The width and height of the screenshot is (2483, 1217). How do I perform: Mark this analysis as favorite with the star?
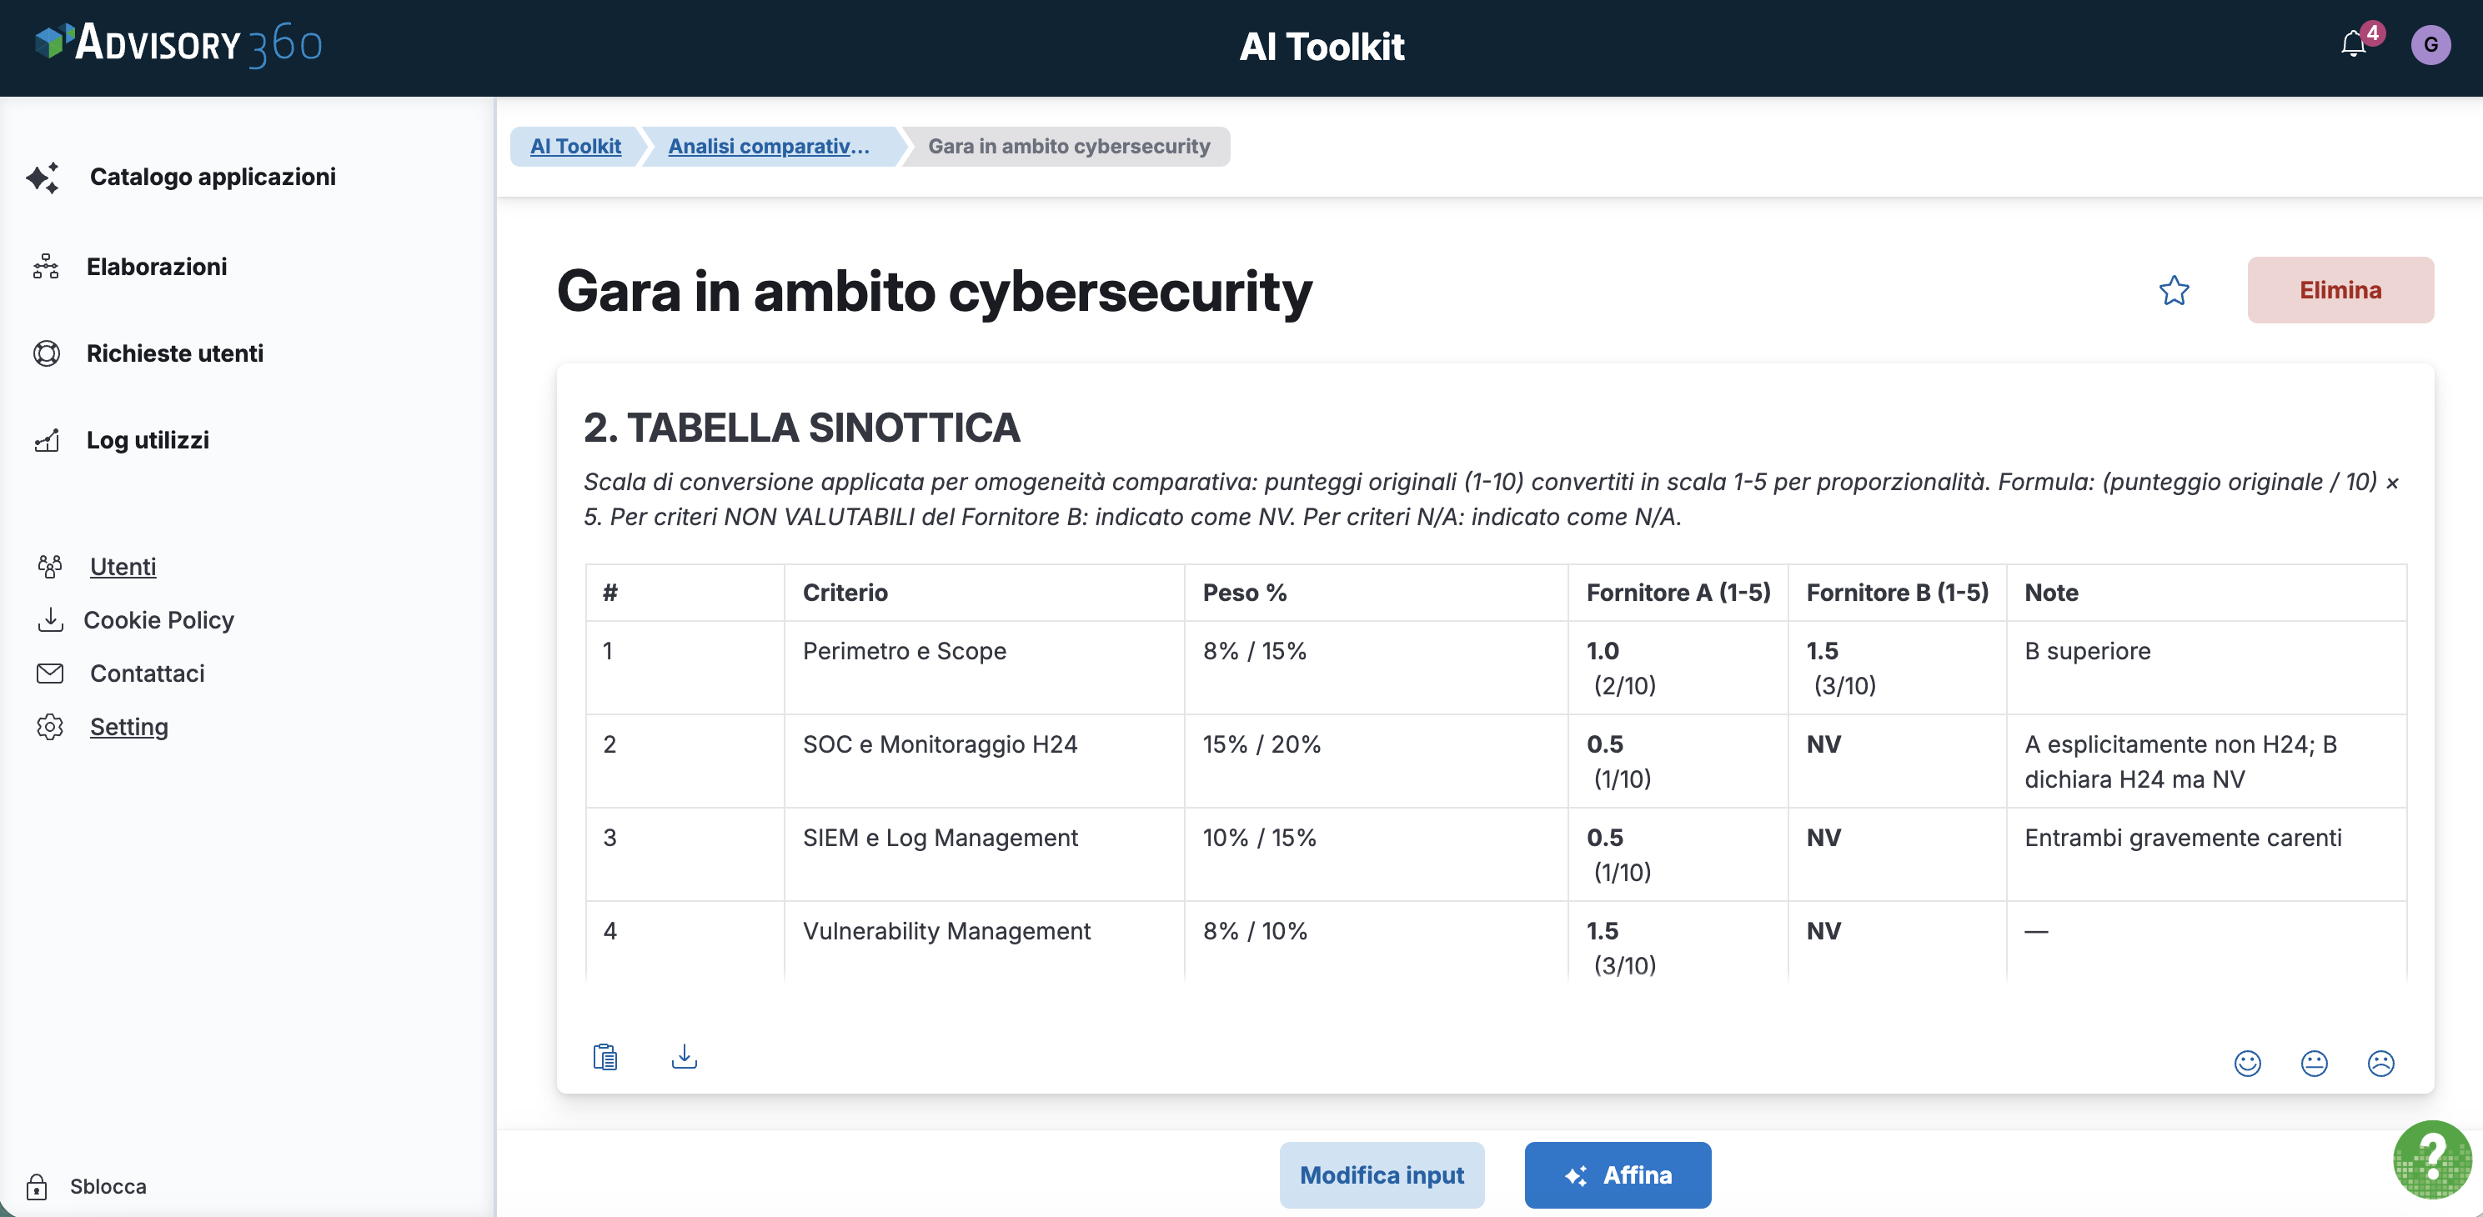point(2174,290)
